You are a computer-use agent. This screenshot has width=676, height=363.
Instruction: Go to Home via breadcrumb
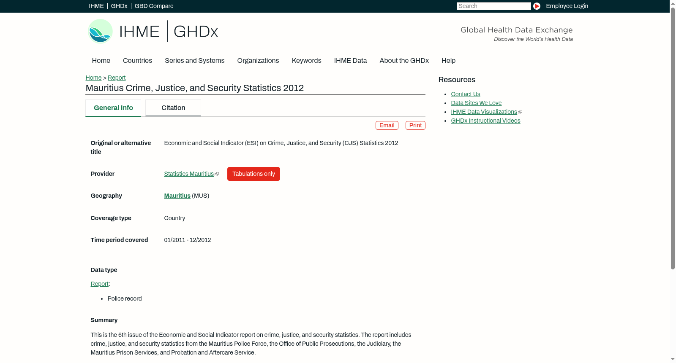[x=93, y=78]
